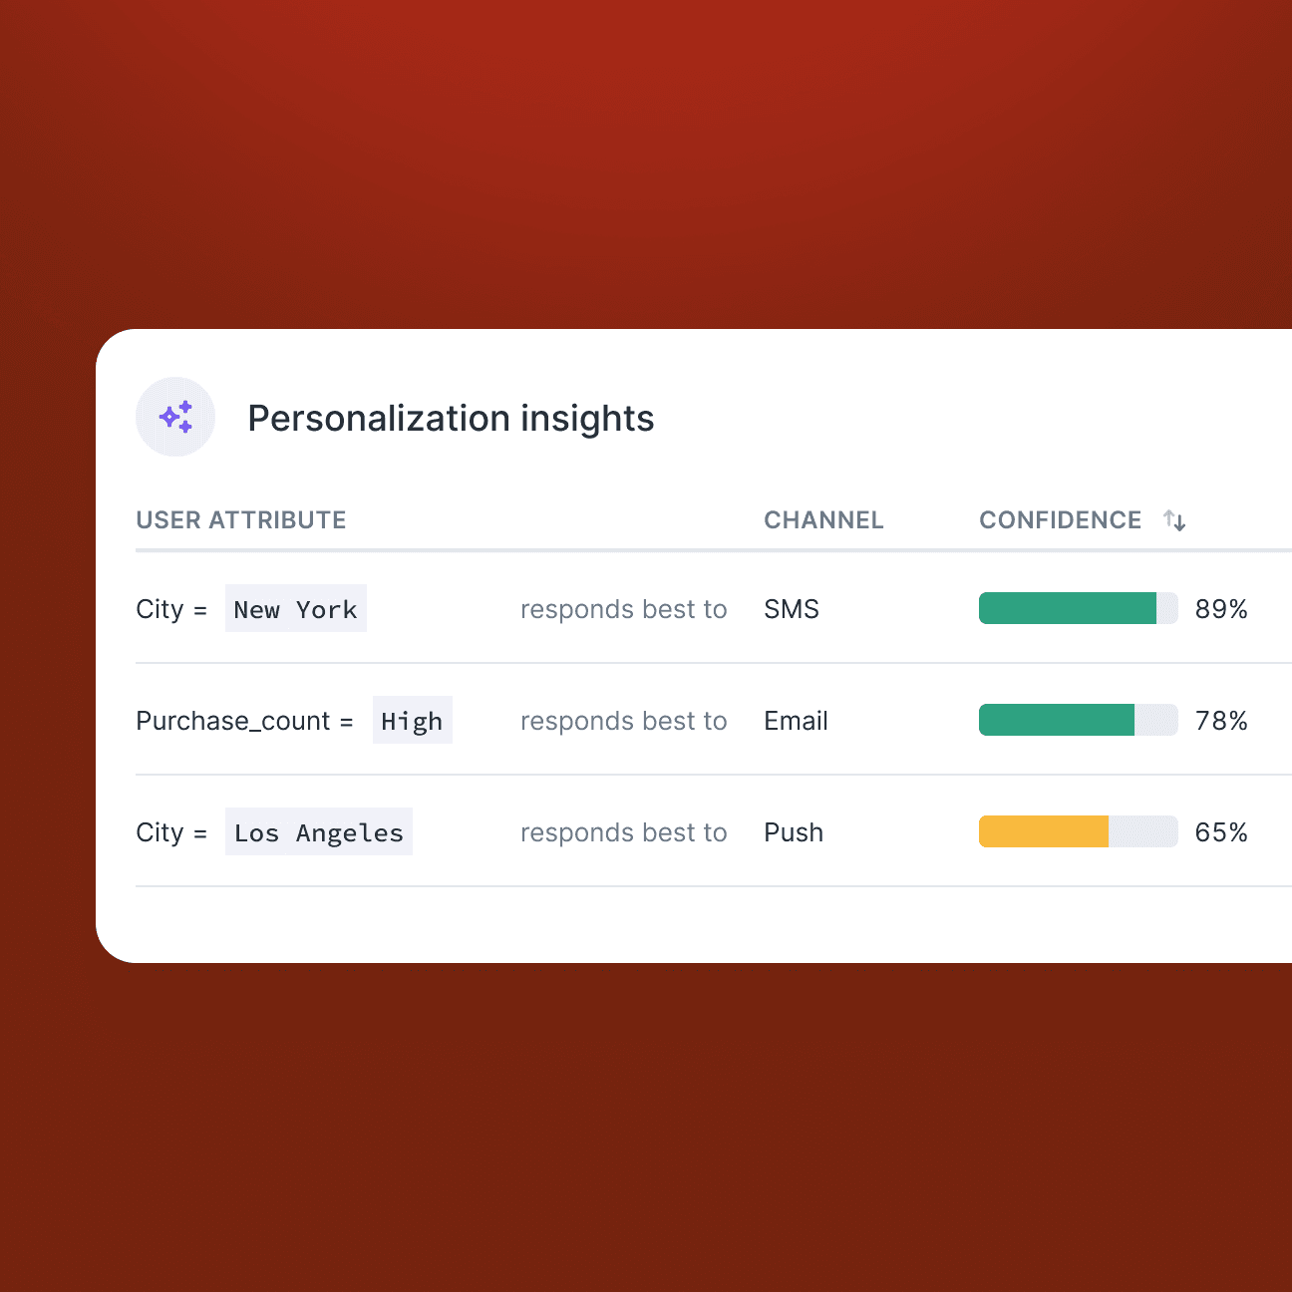Click 'responds best to' in the first row
This screenshot has width=1292, height=1292.
pos(623,608)
